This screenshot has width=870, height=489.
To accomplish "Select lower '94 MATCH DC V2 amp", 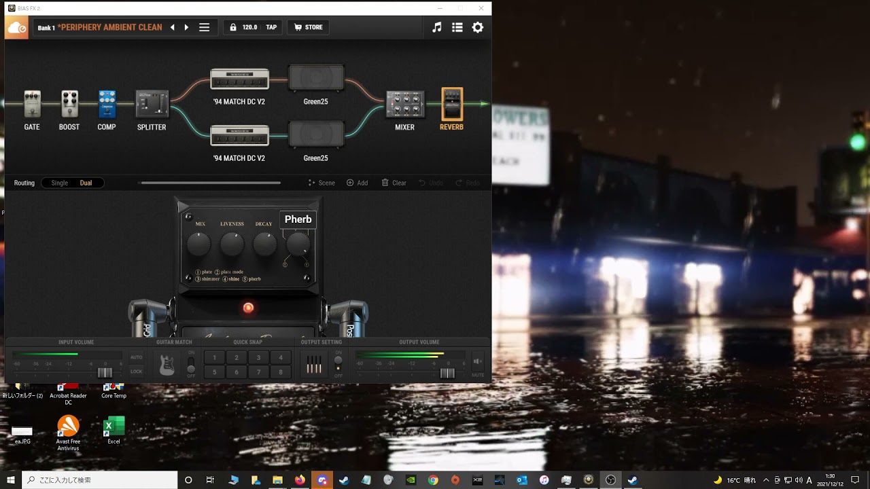I will (x=239, y=135).
